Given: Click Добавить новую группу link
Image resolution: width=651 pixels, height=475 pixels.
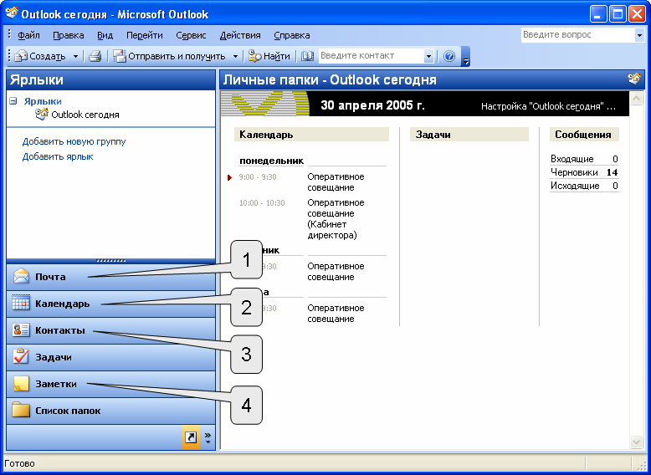Looking at the screenshot, I should (x=74, y=142).
